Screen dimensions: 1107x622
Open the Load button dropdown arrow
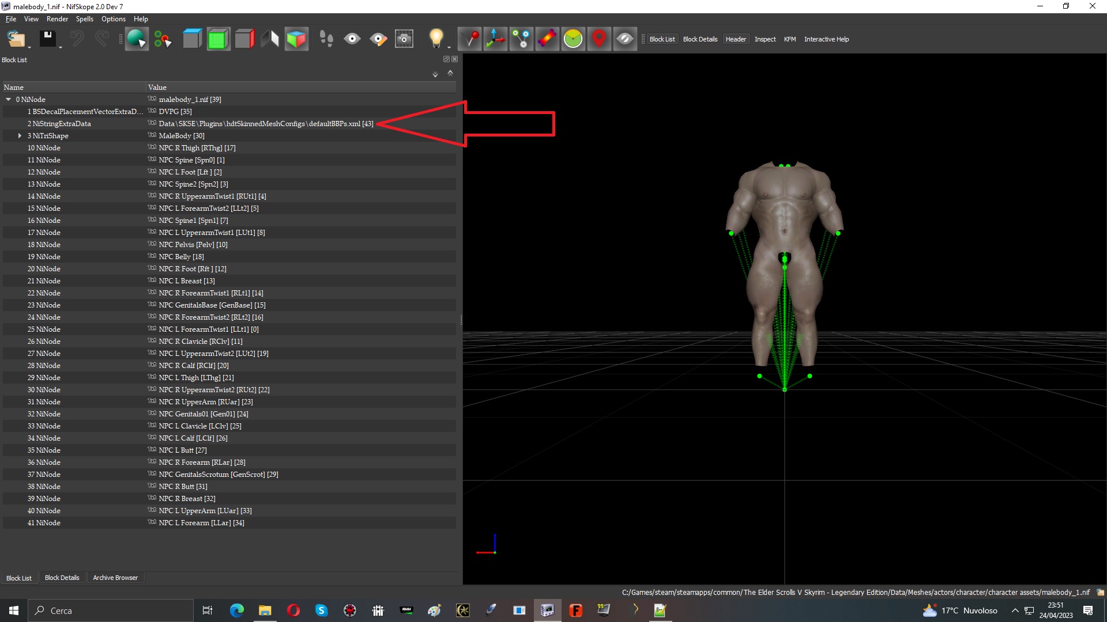pyautogui.click(x=29, y=47)
